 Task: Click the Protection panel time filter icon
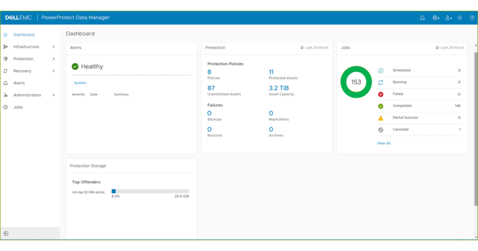(x=302, y=47)
